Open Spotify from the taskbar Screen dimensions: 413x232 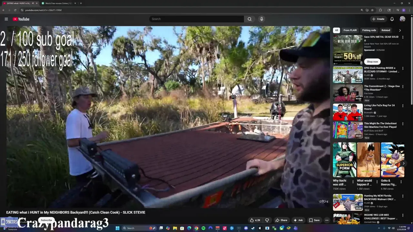203,228
